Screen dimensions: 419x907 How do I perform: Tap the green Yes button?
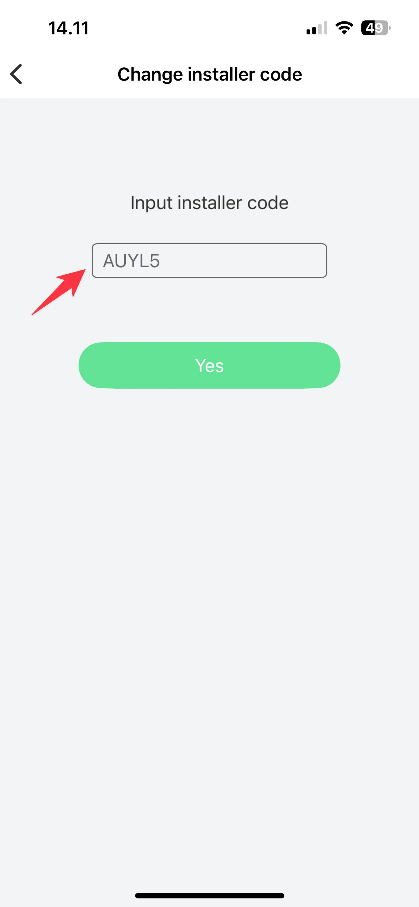pos(209,365)
